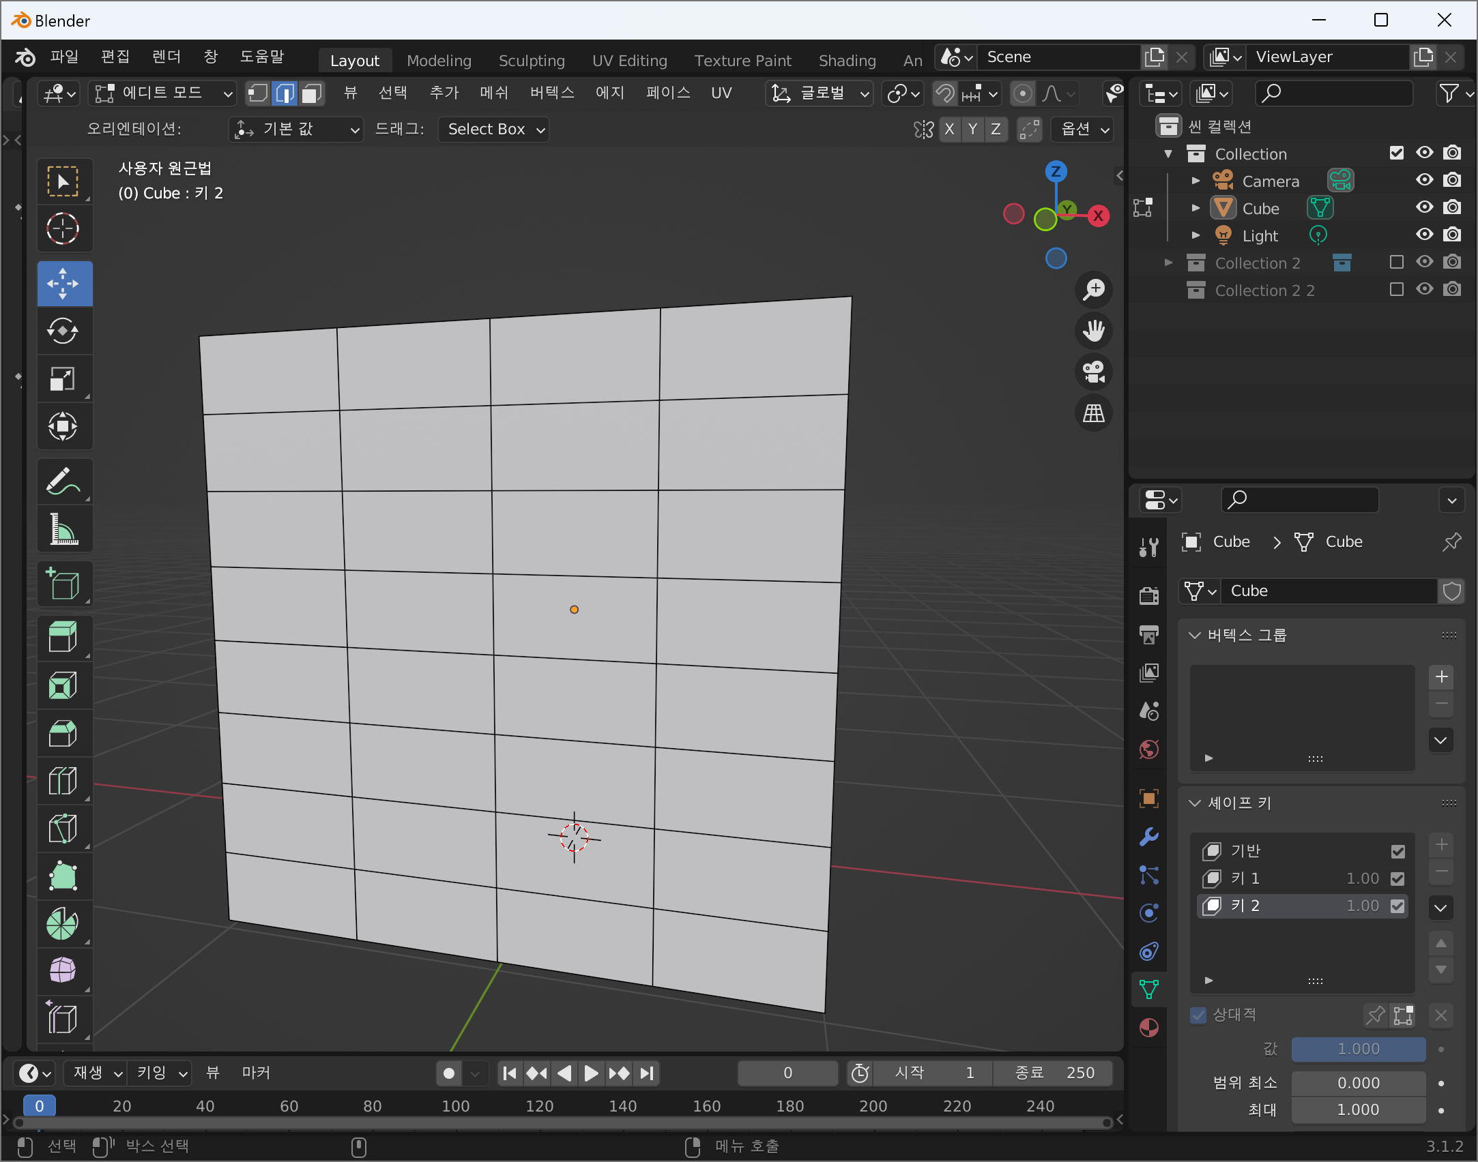Play animation forward
Screen dimensions: 1478x1162
click(x=591, y=1073)
